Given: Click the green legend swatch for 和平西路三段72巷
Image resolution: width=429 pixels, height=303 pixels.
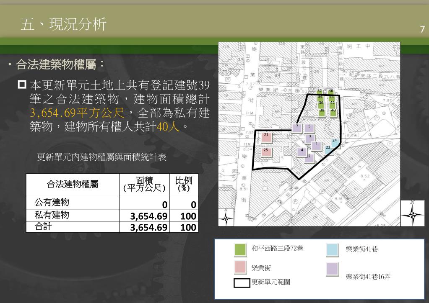Looking at the screenshot, I should coord(240,249).
